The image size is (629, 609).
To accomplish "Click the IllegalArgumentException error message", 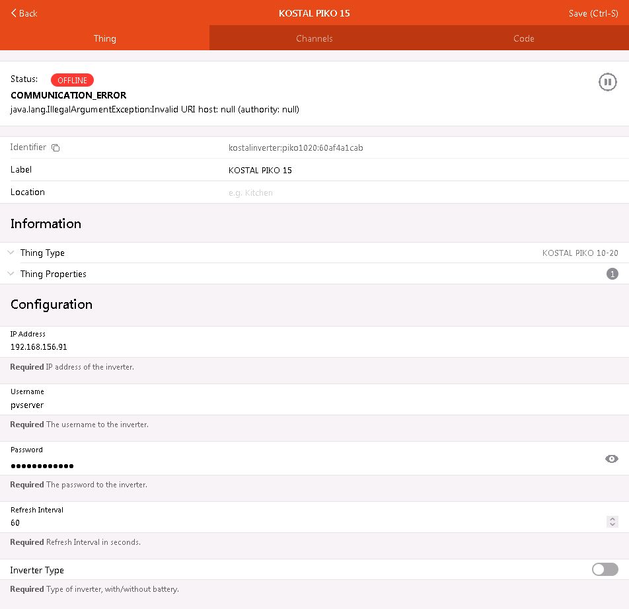I will coord(155,110).
